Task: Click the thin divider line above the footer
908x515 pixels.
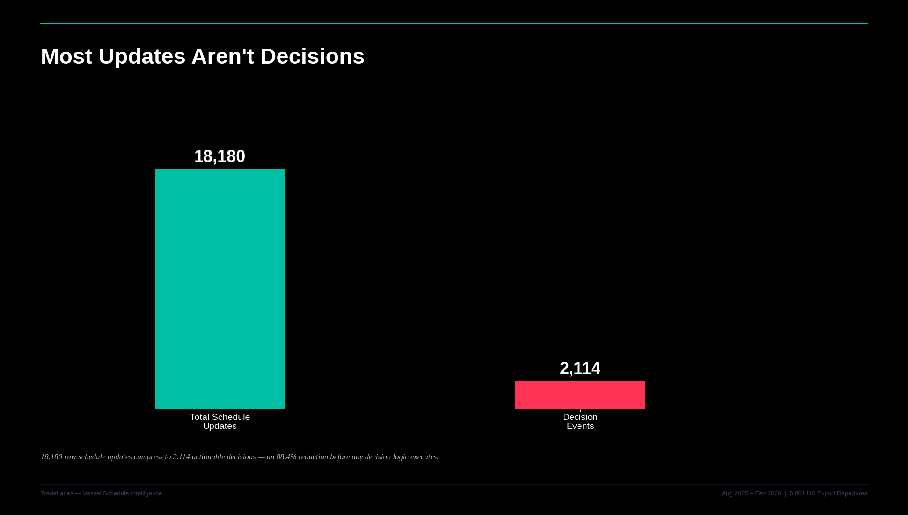Action: point(454,484)
